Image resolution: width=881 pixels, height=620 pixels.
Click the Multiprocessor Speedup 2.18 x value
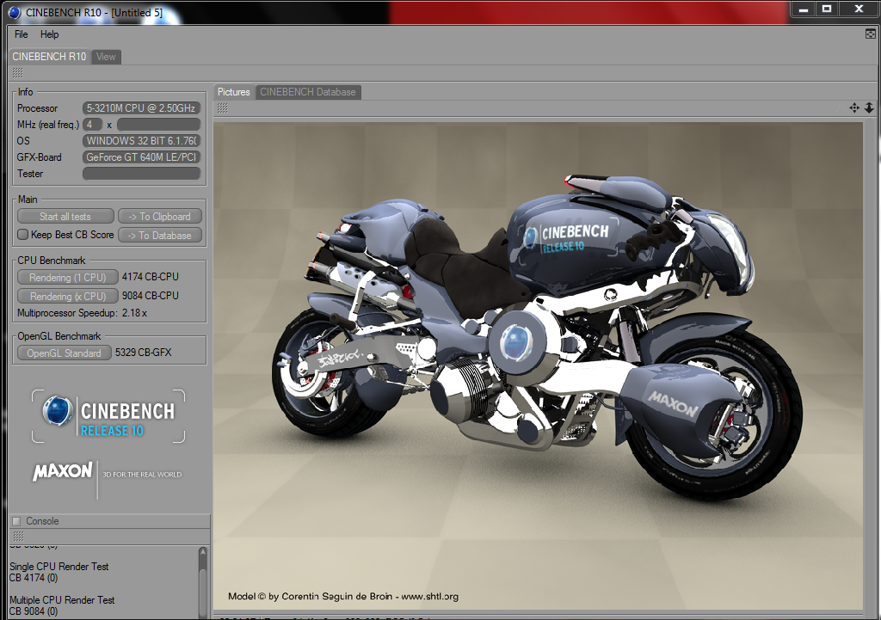(134, 313)
